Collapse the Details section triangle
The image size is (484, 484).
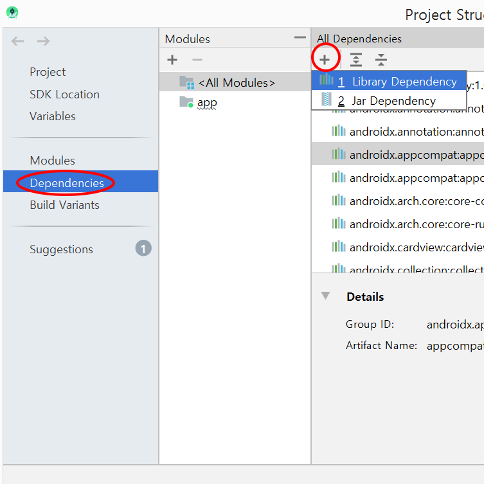(325, 296)
